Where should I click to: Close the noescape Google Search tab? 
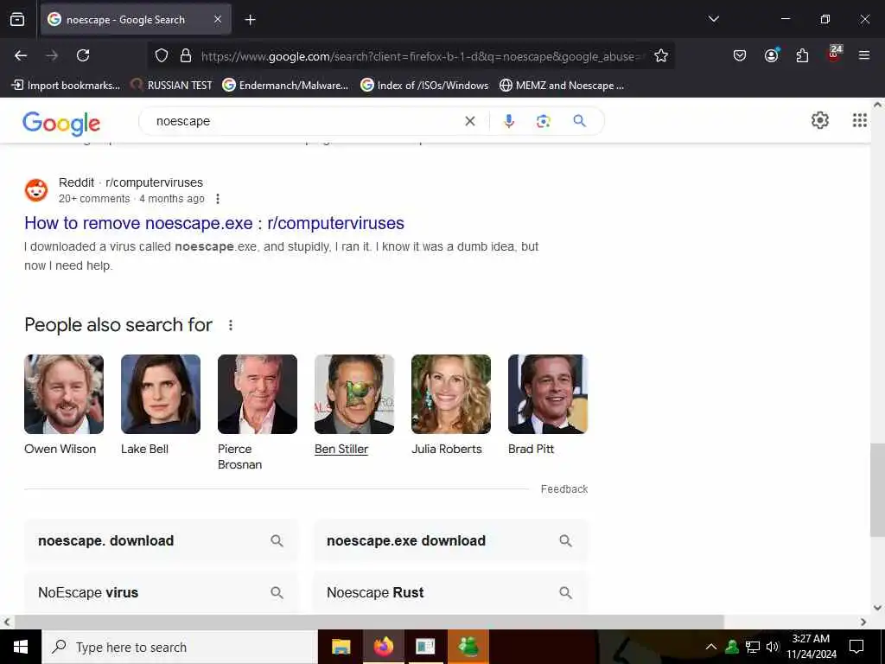(x=218, y=20)
